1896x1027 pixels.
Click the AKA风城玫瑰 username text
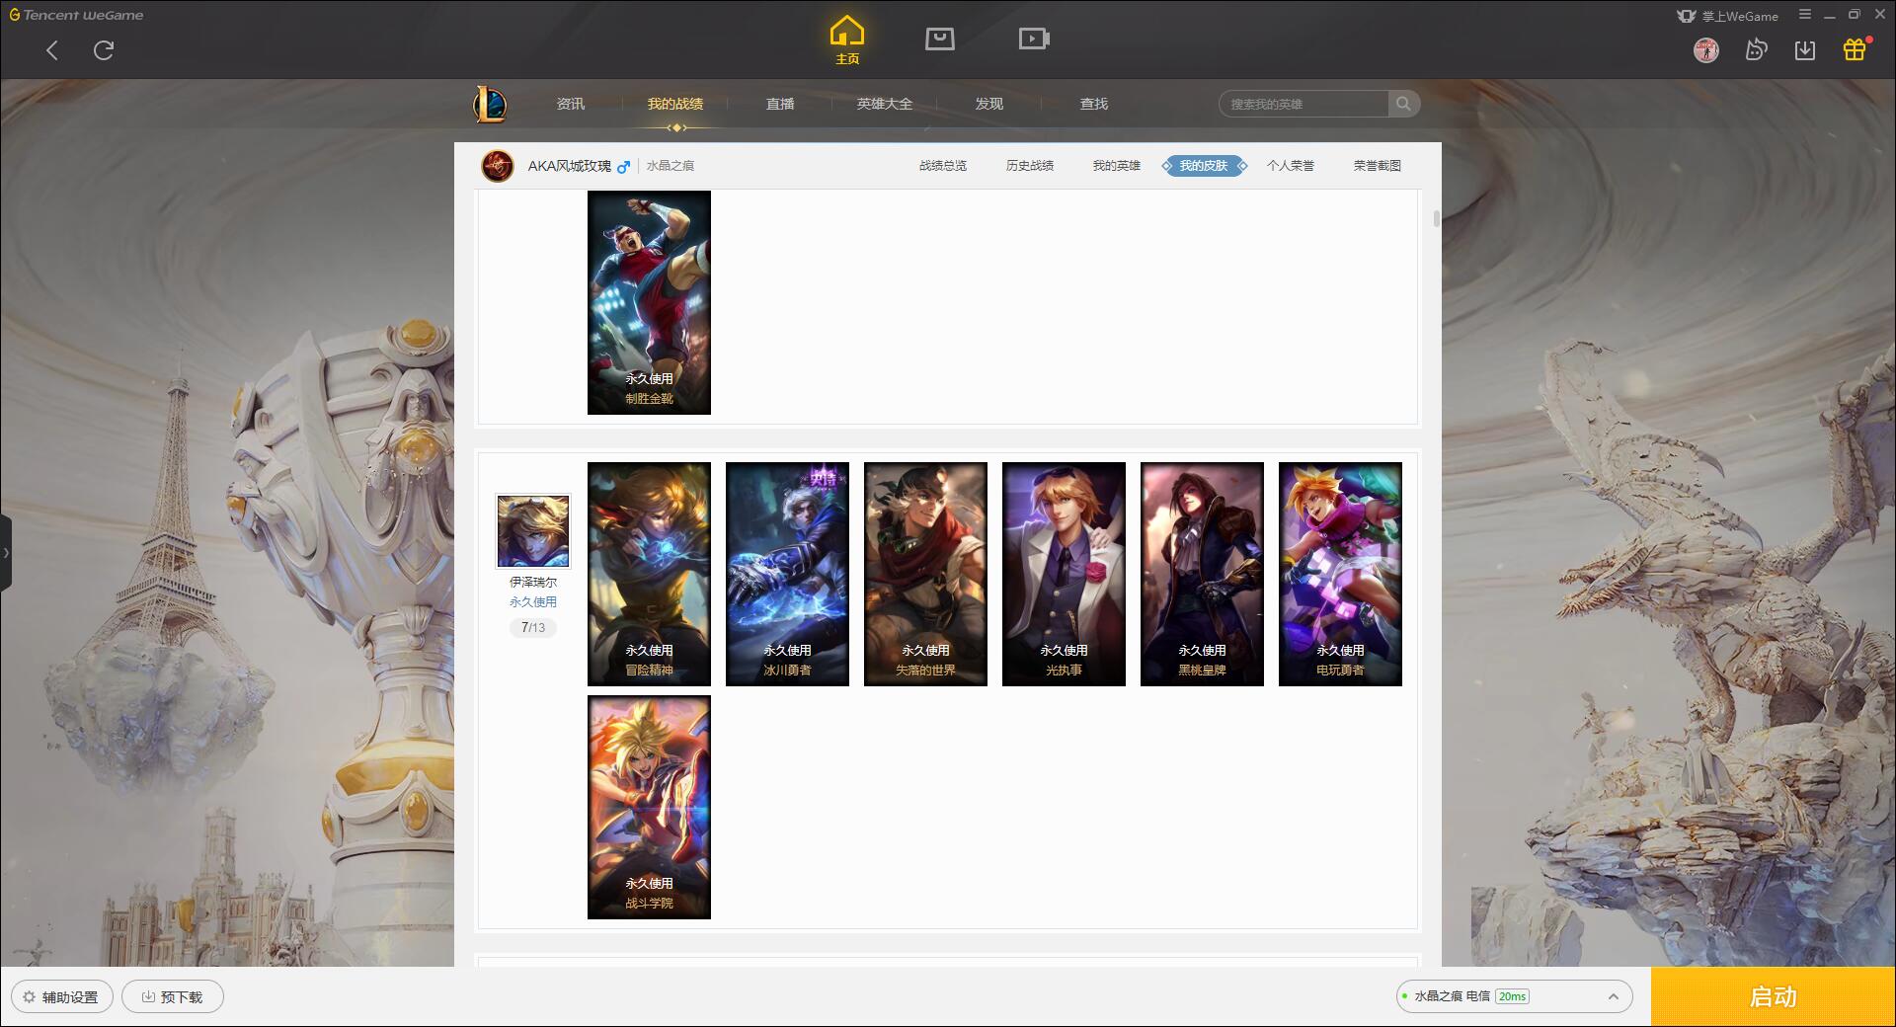[x=570, y=166]
